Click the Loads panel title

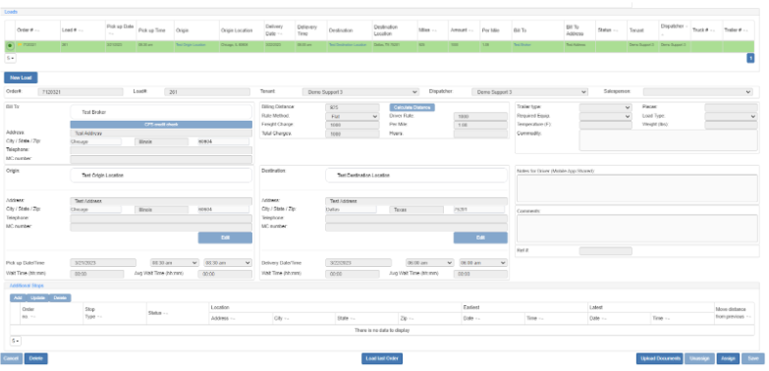(11, 11)
